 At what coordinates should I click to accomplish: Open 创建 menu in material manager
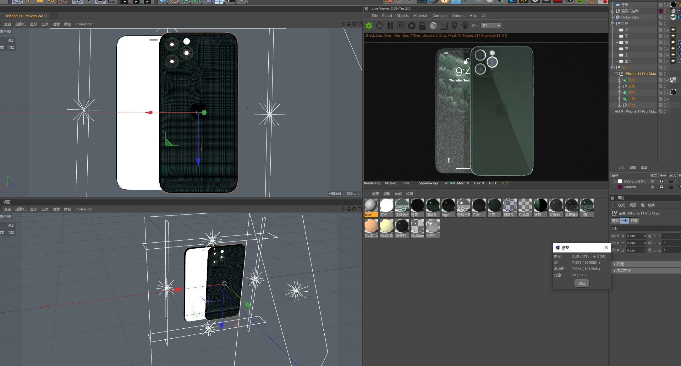click(x=376, y=194)
